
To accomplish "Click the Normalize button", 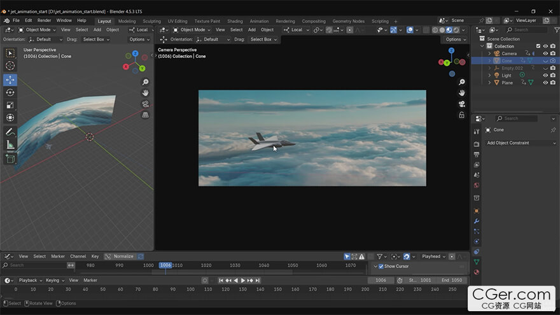I will 123,256.
